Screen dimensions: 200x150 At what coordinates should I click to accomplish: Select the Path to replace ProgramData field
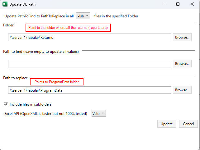point(90,90)
